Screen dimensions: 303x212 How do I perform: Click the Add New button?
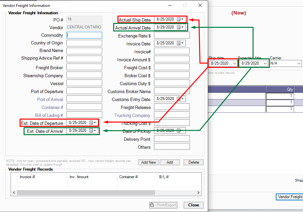(x=148, y=162)
